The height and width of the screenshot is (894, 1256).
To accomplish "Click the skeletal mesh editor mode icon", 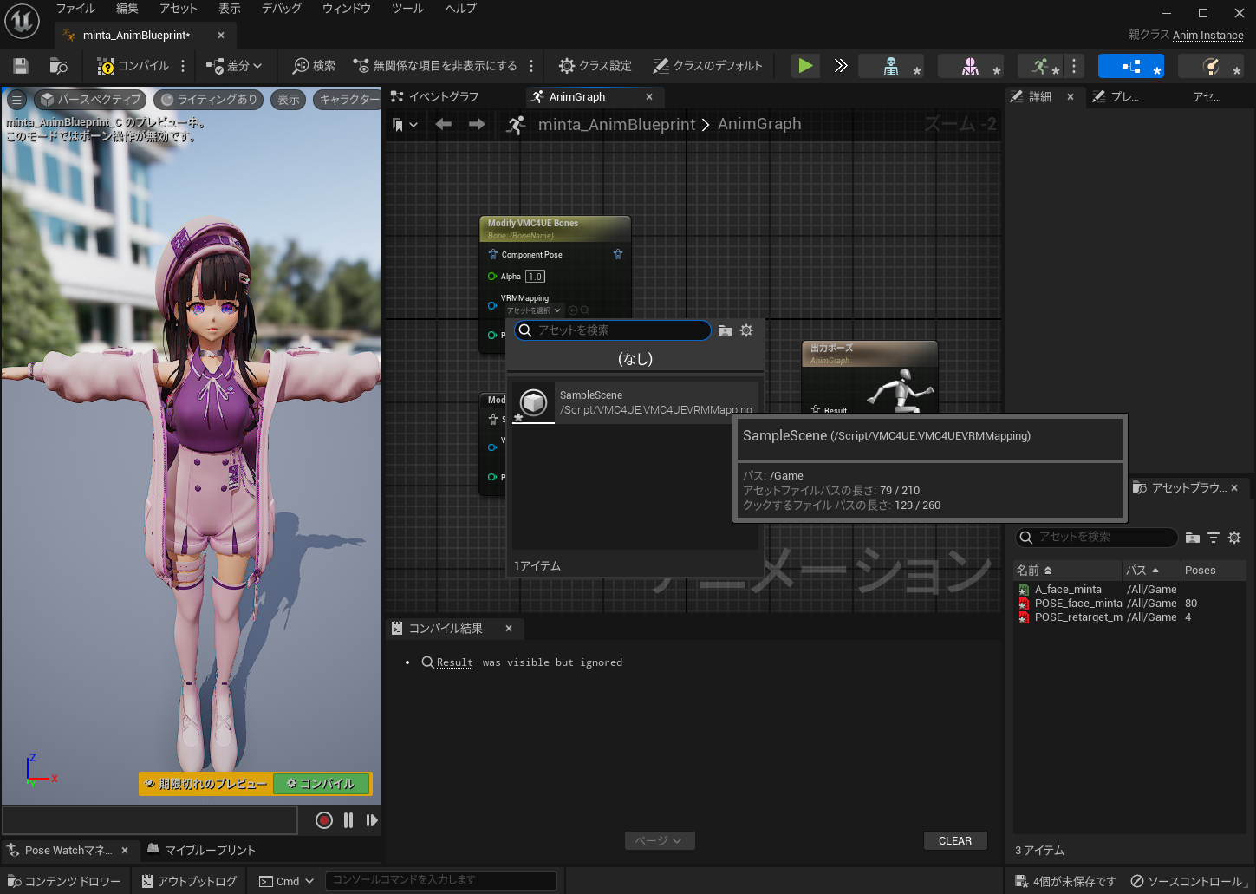I will pyautogui.click(x=970, y=66).
